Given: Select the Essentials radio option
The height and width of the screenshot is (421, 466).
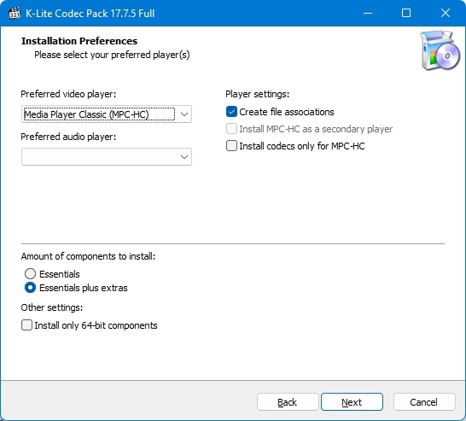Looking at the screenshot, I should click(31, 274).
